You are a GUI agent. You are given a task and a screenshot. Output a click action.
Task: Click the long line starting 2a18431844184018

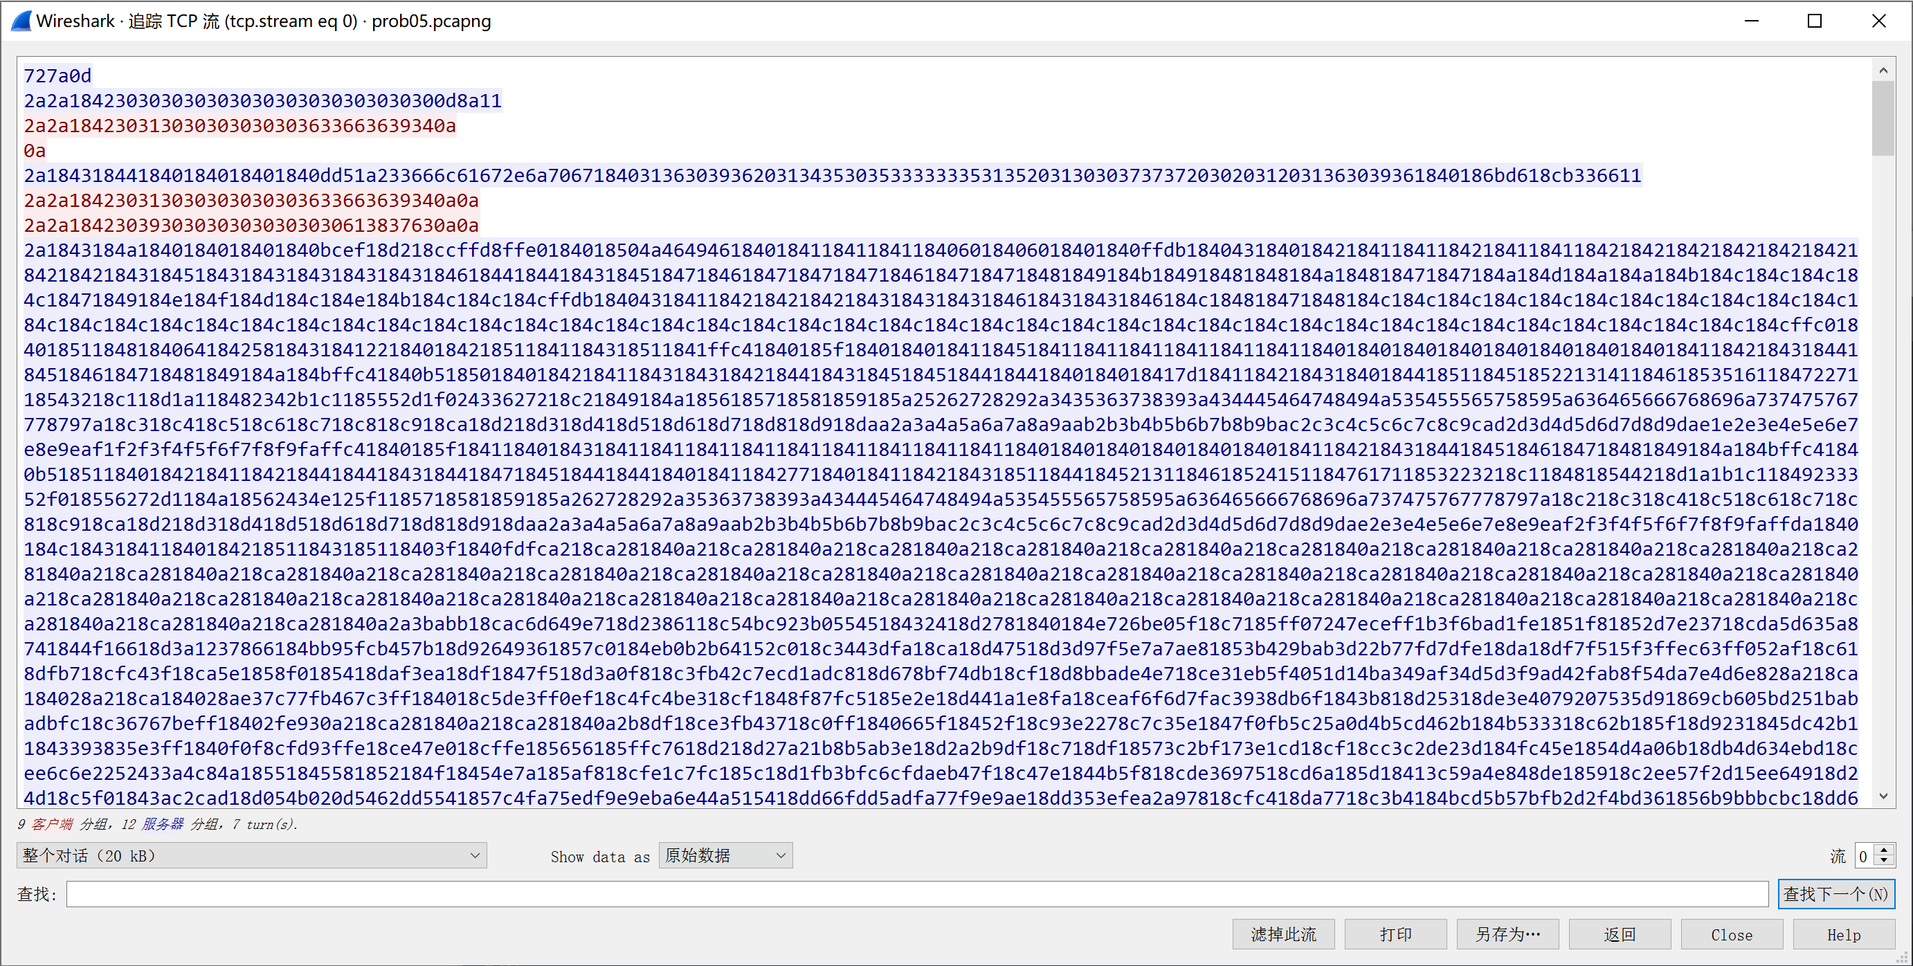(833, 175)
